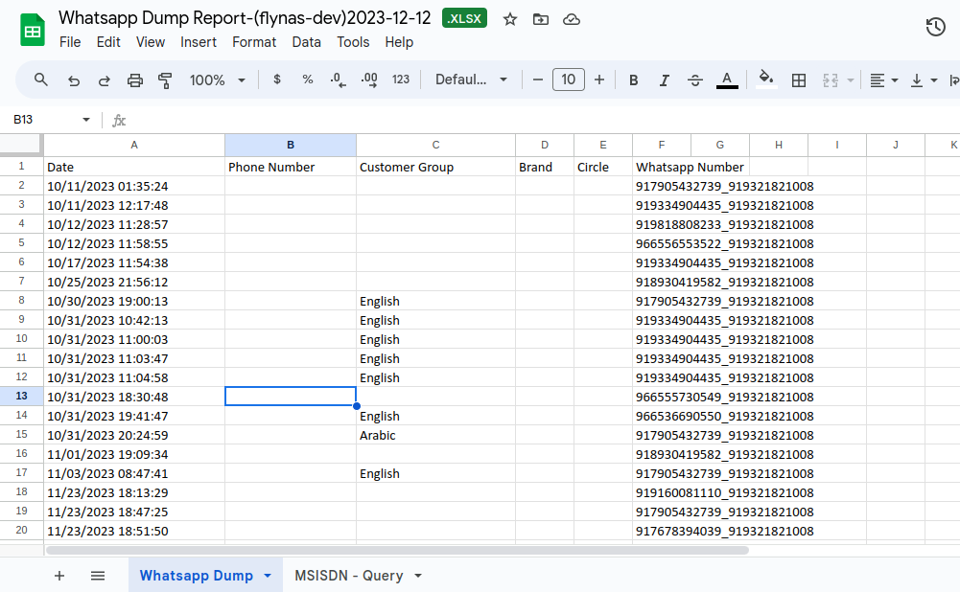Screen dimensions: 960x592
Task: Star this spreadsheet document
Action: (510, 19)
